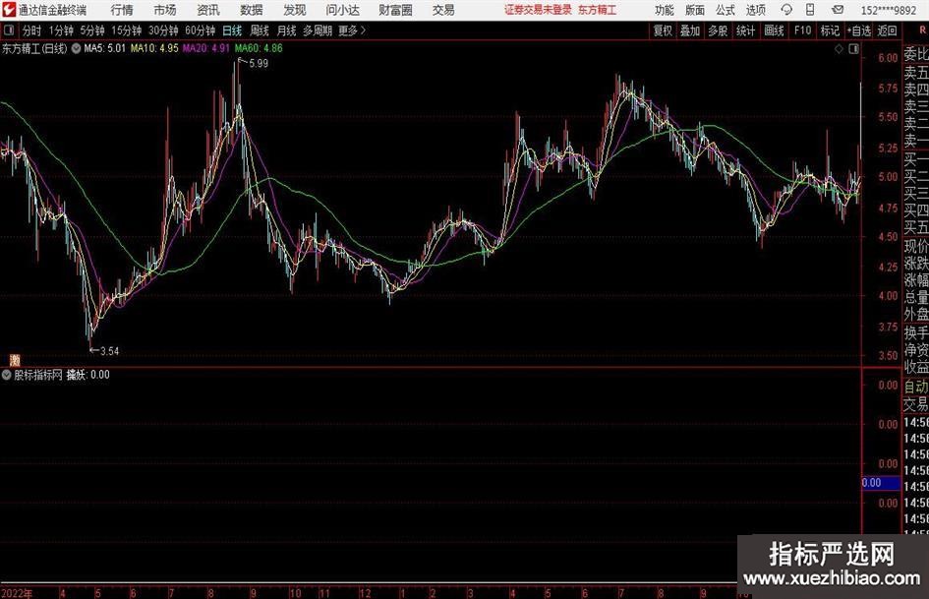Click the panel layout icon beside the diamond
The image size is (929, 599).
[x=853, y=49]
